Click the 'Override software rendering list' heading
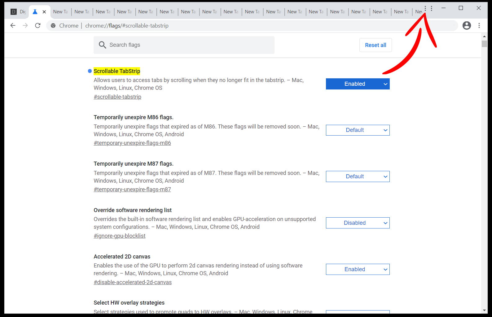This screenshot has width=492, height=317. tap(133, 210)
